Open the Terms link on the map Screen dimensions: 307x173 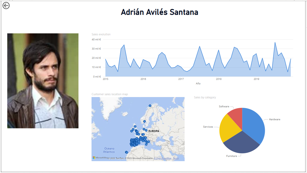pos(176,158)
